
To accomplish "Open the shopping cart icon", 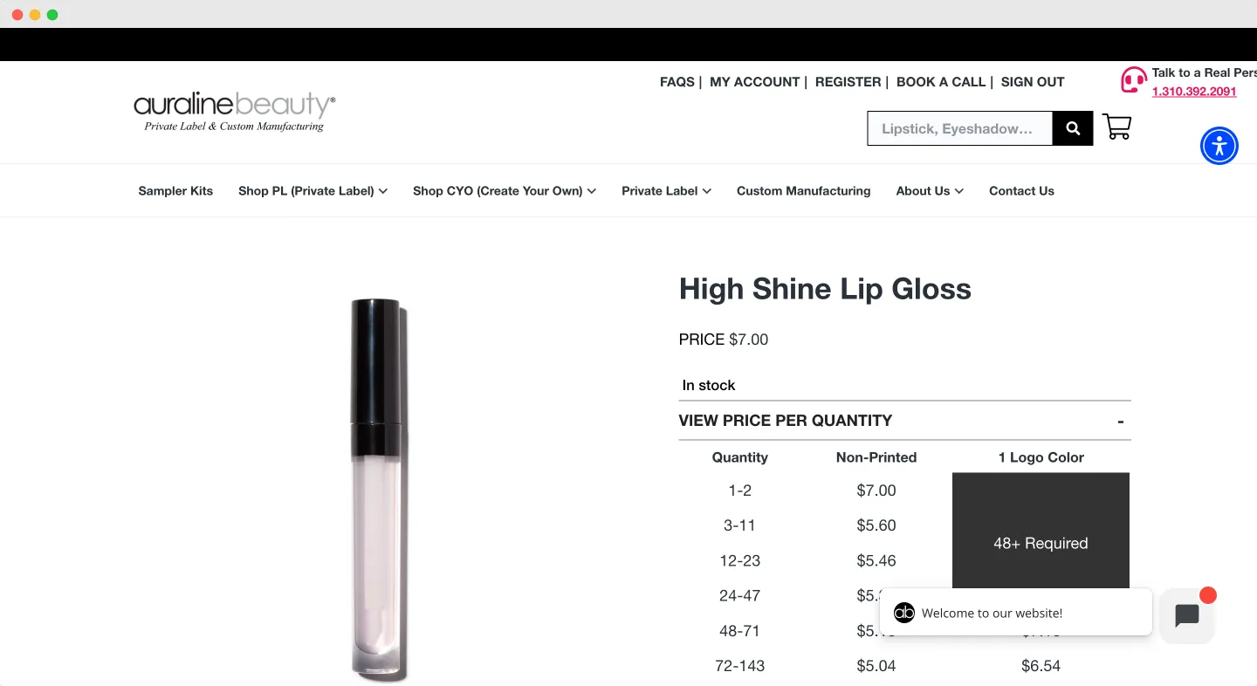I will 1116,127.
